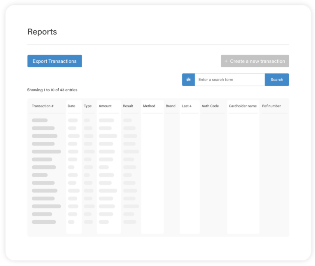The width and height of the screenshot is (315, 266).
Task: Select first placeholder row under Transaction #
Action: click(40, 120)
